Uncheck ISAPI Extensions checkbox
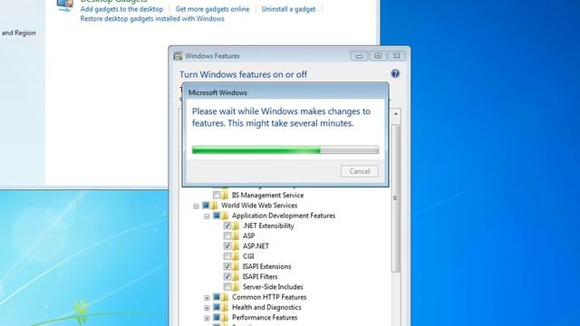 click(227, 266)
